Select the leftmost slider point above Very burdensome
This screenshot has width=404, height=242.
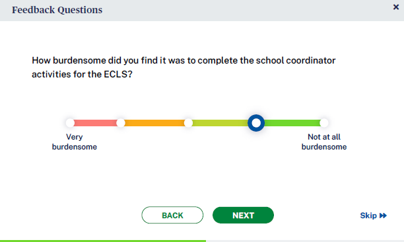[x=70, y=123]
